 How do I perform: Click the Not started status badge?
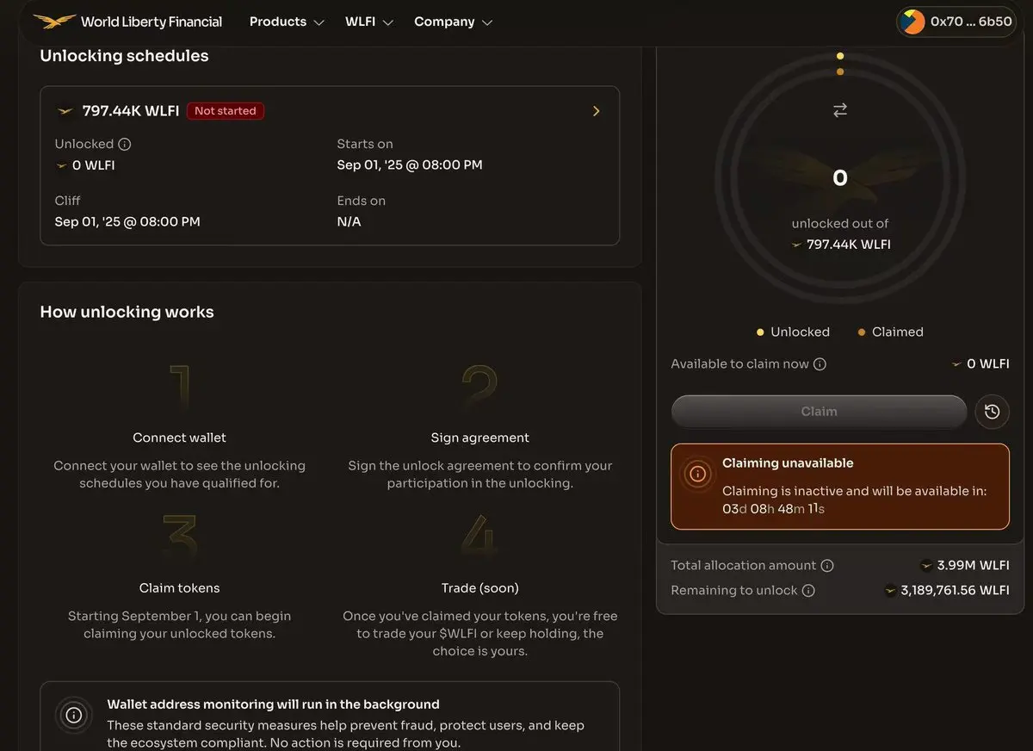(x=226, y=111)
